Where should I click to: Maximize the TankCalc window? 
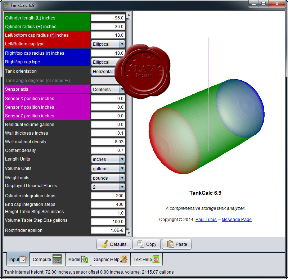[x=264, y=4]
